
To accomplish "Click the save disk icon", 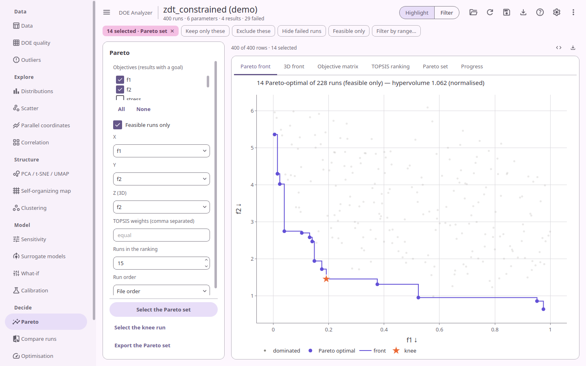I will [x=507, y=12].
